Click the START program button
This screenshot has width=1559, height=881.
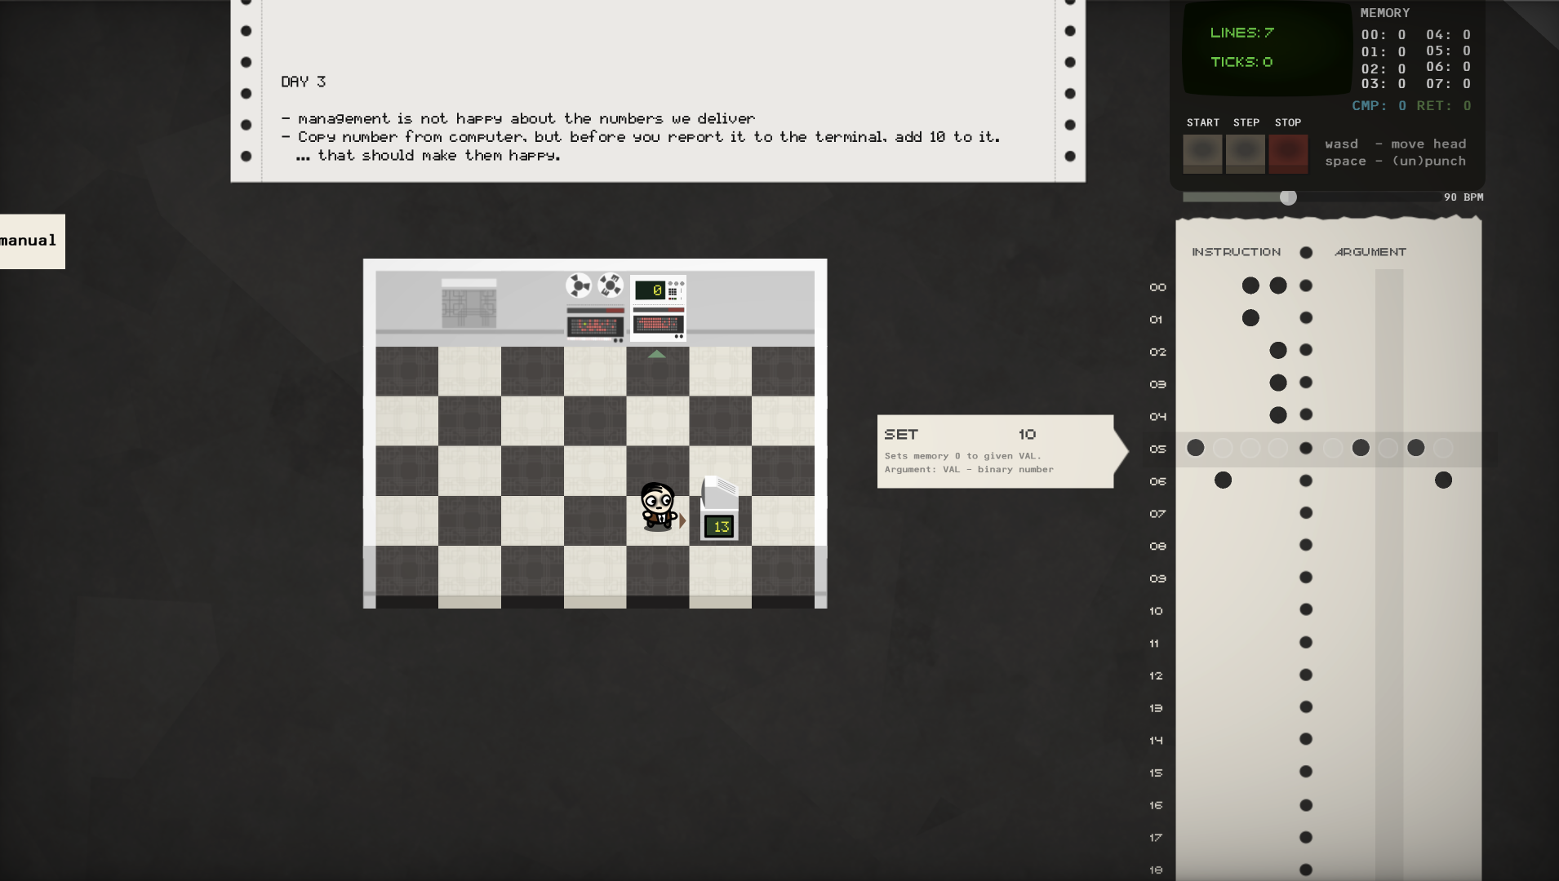click(1202, 153)
